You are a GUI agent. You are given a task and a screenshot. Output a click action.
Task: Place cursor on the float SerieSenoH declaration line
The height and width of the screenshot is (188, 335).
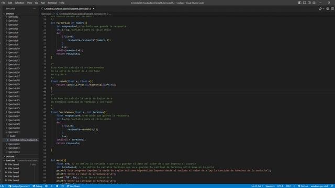[x=79, y=112]
